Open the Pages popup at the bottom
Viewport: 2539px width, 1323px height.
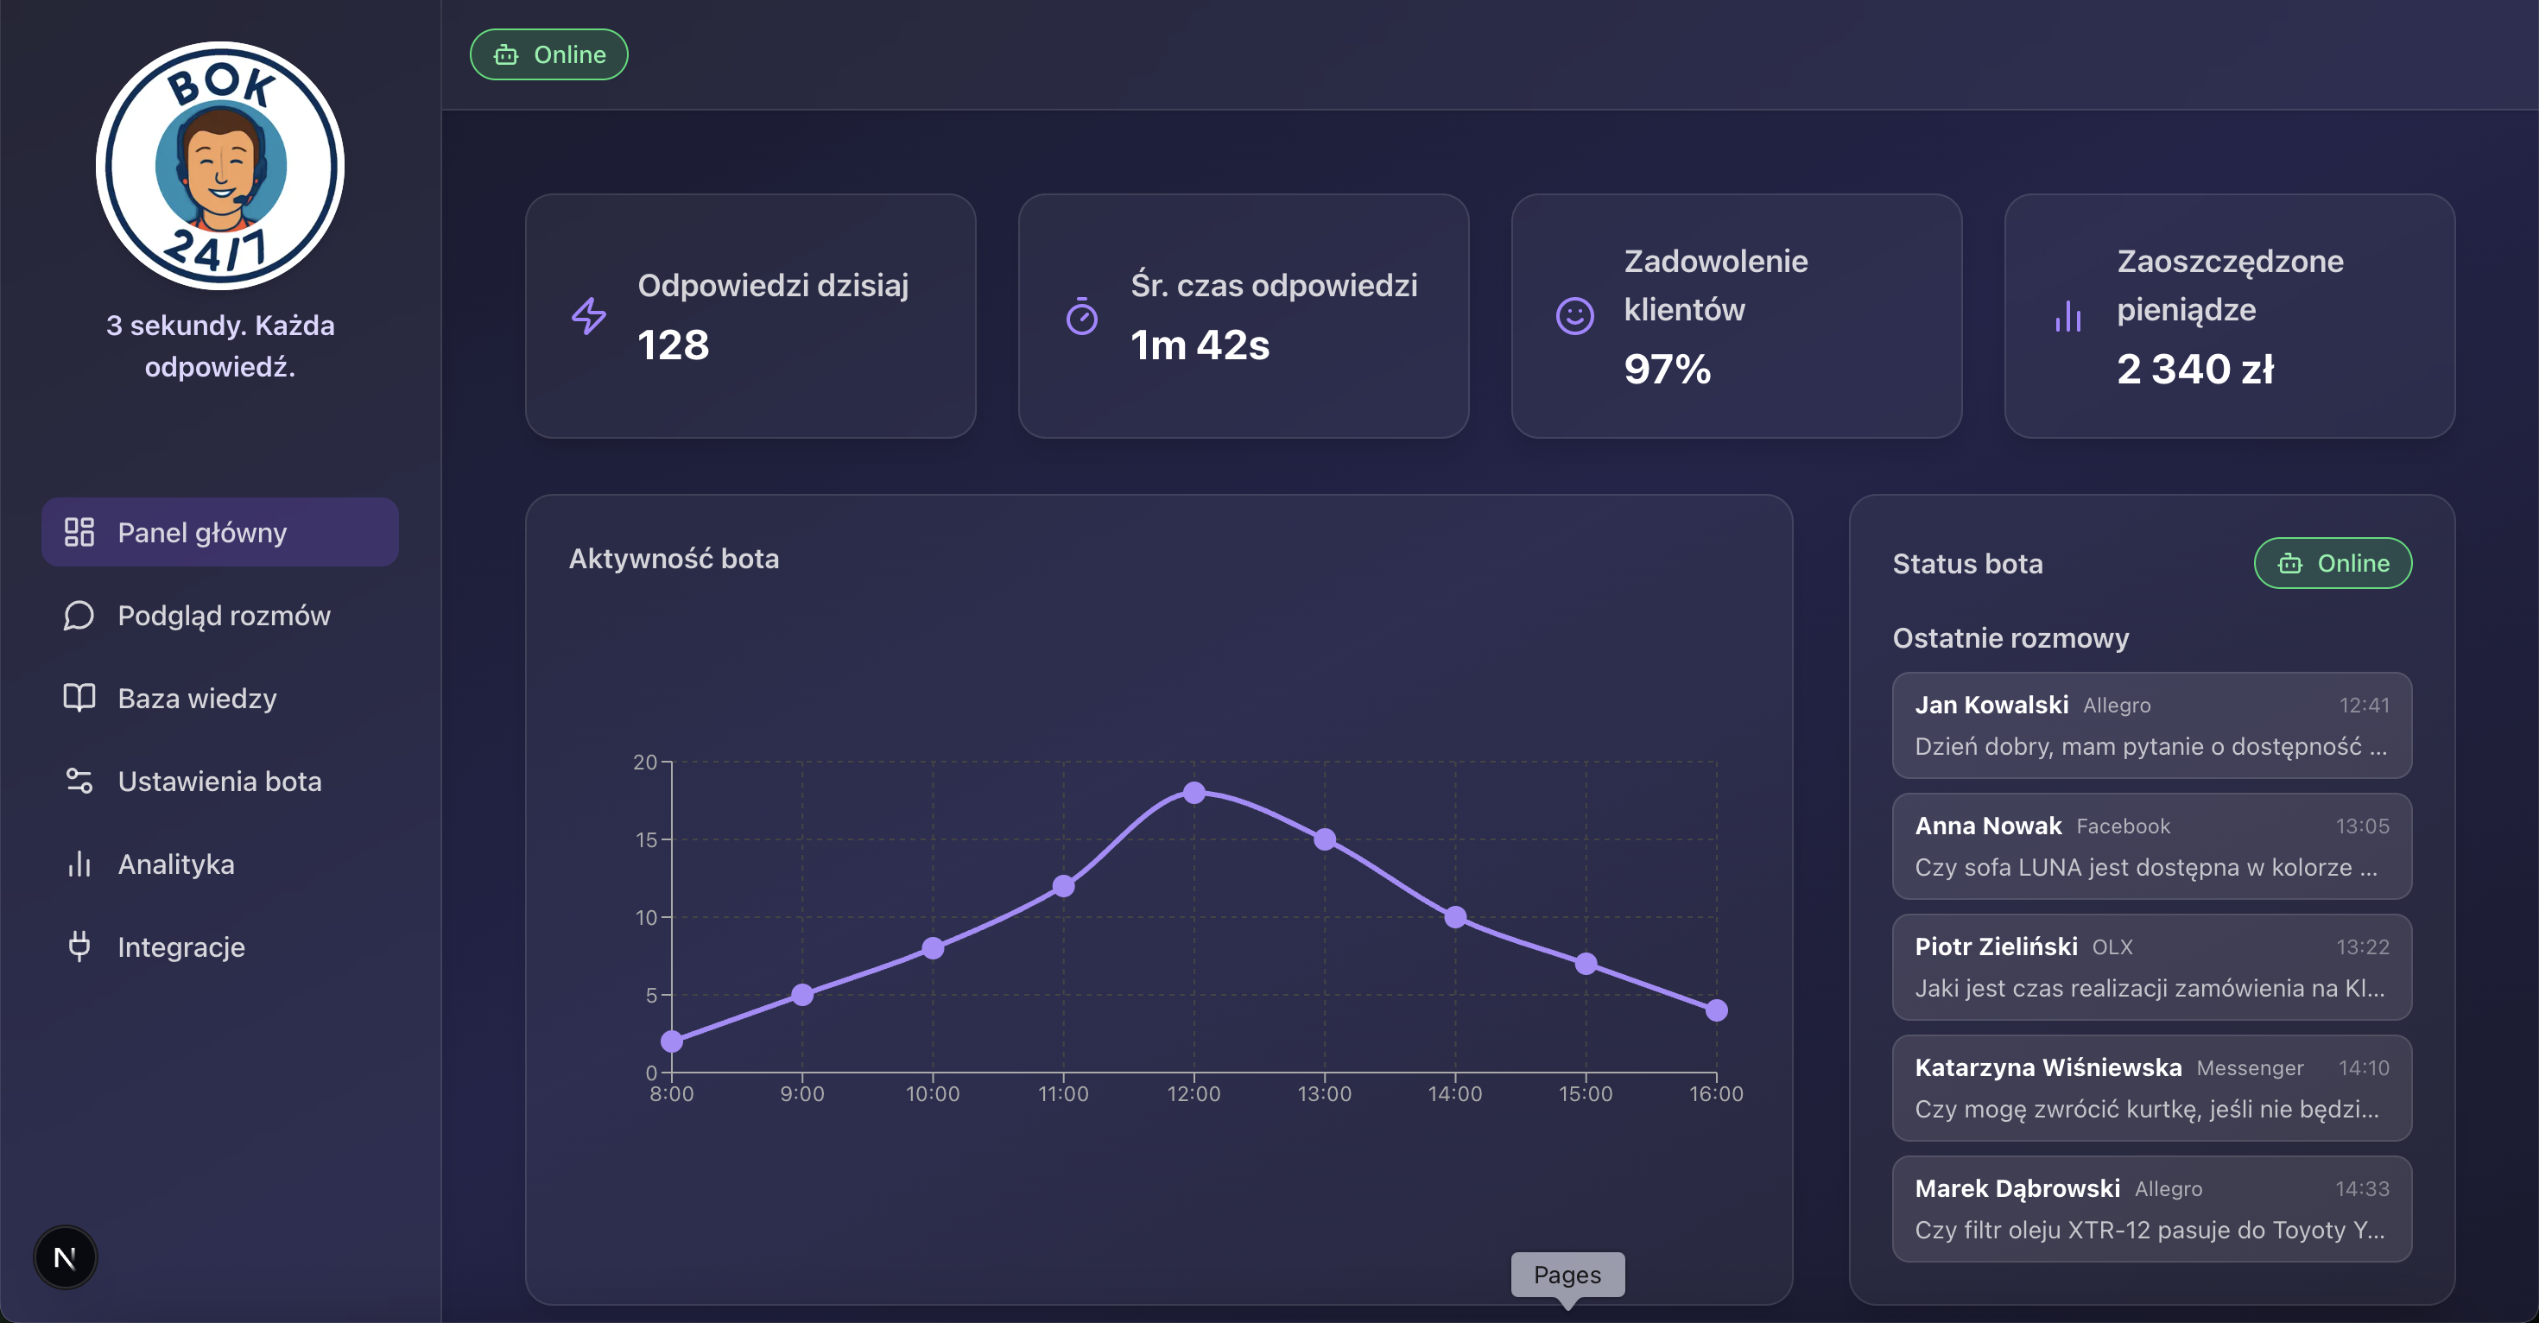(x=1567, y=1275)
